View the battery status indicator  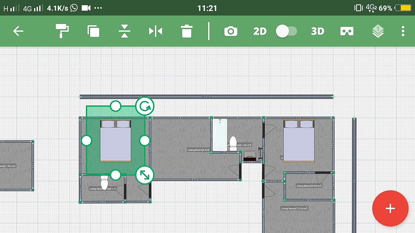tap(403, 8)
